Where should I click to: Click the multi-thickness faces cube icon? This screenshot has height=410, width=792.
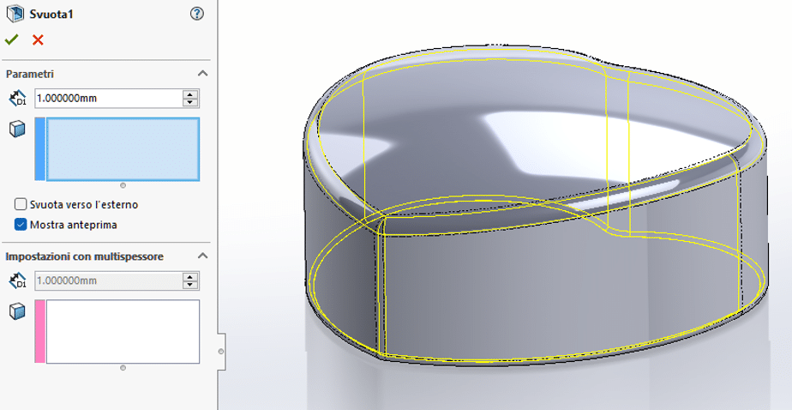[x=16, y=311]
